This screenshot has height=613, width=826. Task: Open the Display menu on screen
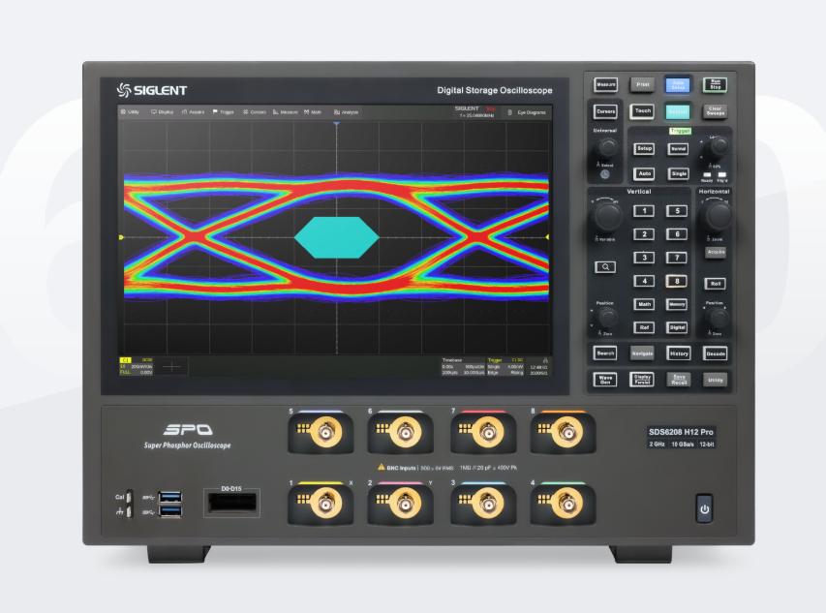163,112
